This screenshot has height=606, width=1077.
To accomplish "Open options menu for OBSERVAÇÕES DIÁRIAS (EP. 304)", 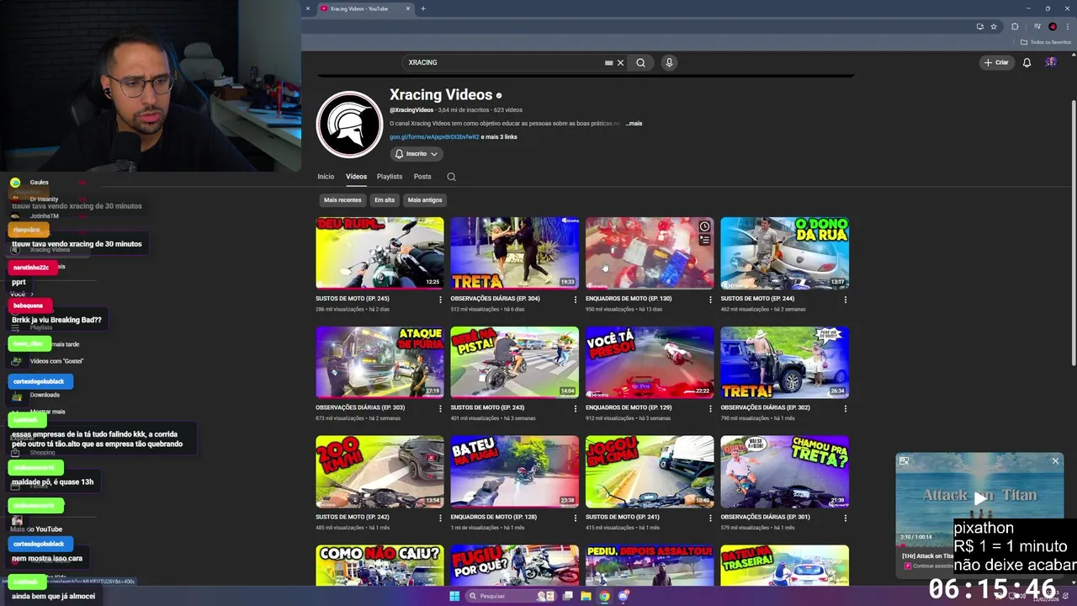I will coord(576,300).
